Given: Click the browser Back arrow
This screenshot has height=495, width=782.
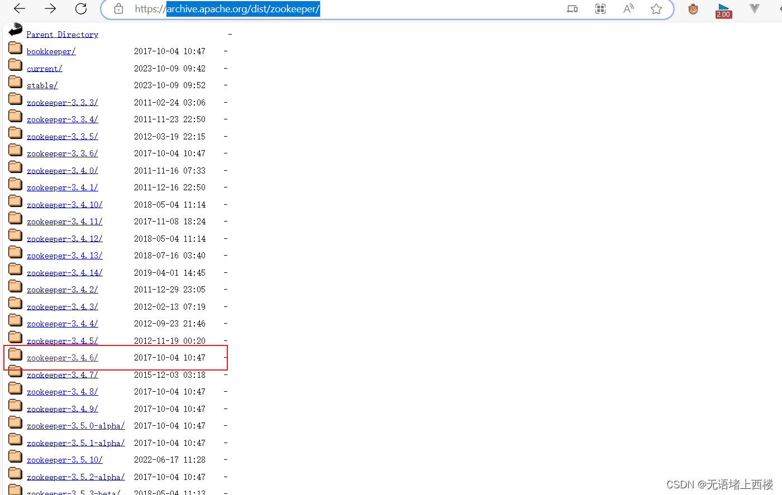Looking at the screenshot, I should [20, 8].
